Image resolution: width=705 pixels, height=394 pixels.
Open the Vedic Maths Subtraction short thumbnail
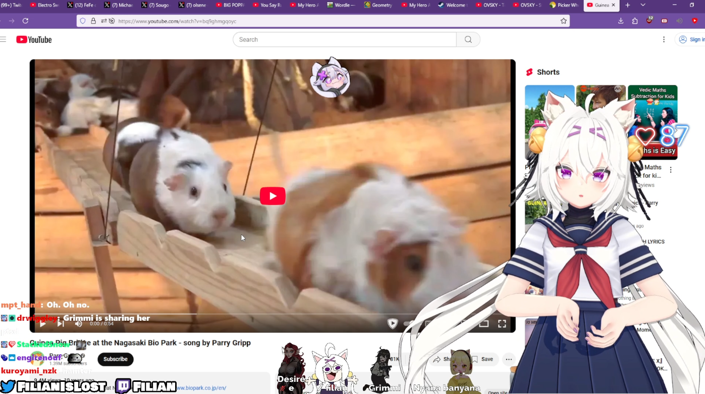[653, 122]
